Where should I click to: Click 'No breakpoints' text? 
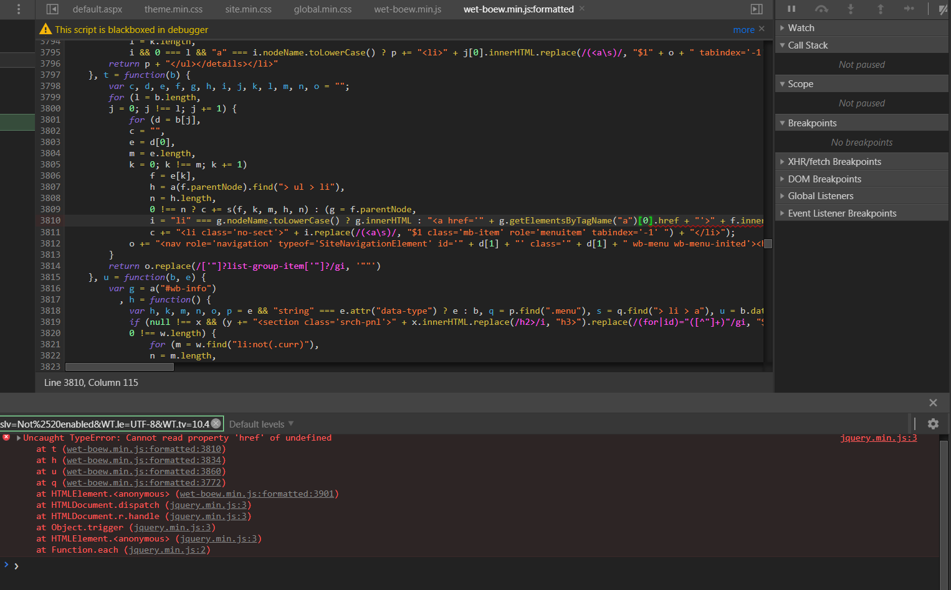point(861,143)
